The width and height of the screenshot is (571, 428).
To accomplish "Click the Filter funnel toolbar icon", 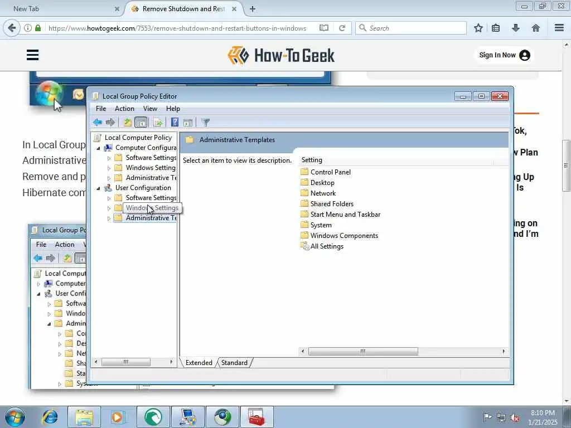I will [205, 123].
